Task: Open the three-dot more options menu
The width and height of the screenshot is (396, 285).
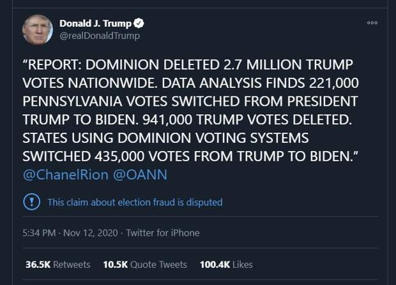Action: (372, 23)
